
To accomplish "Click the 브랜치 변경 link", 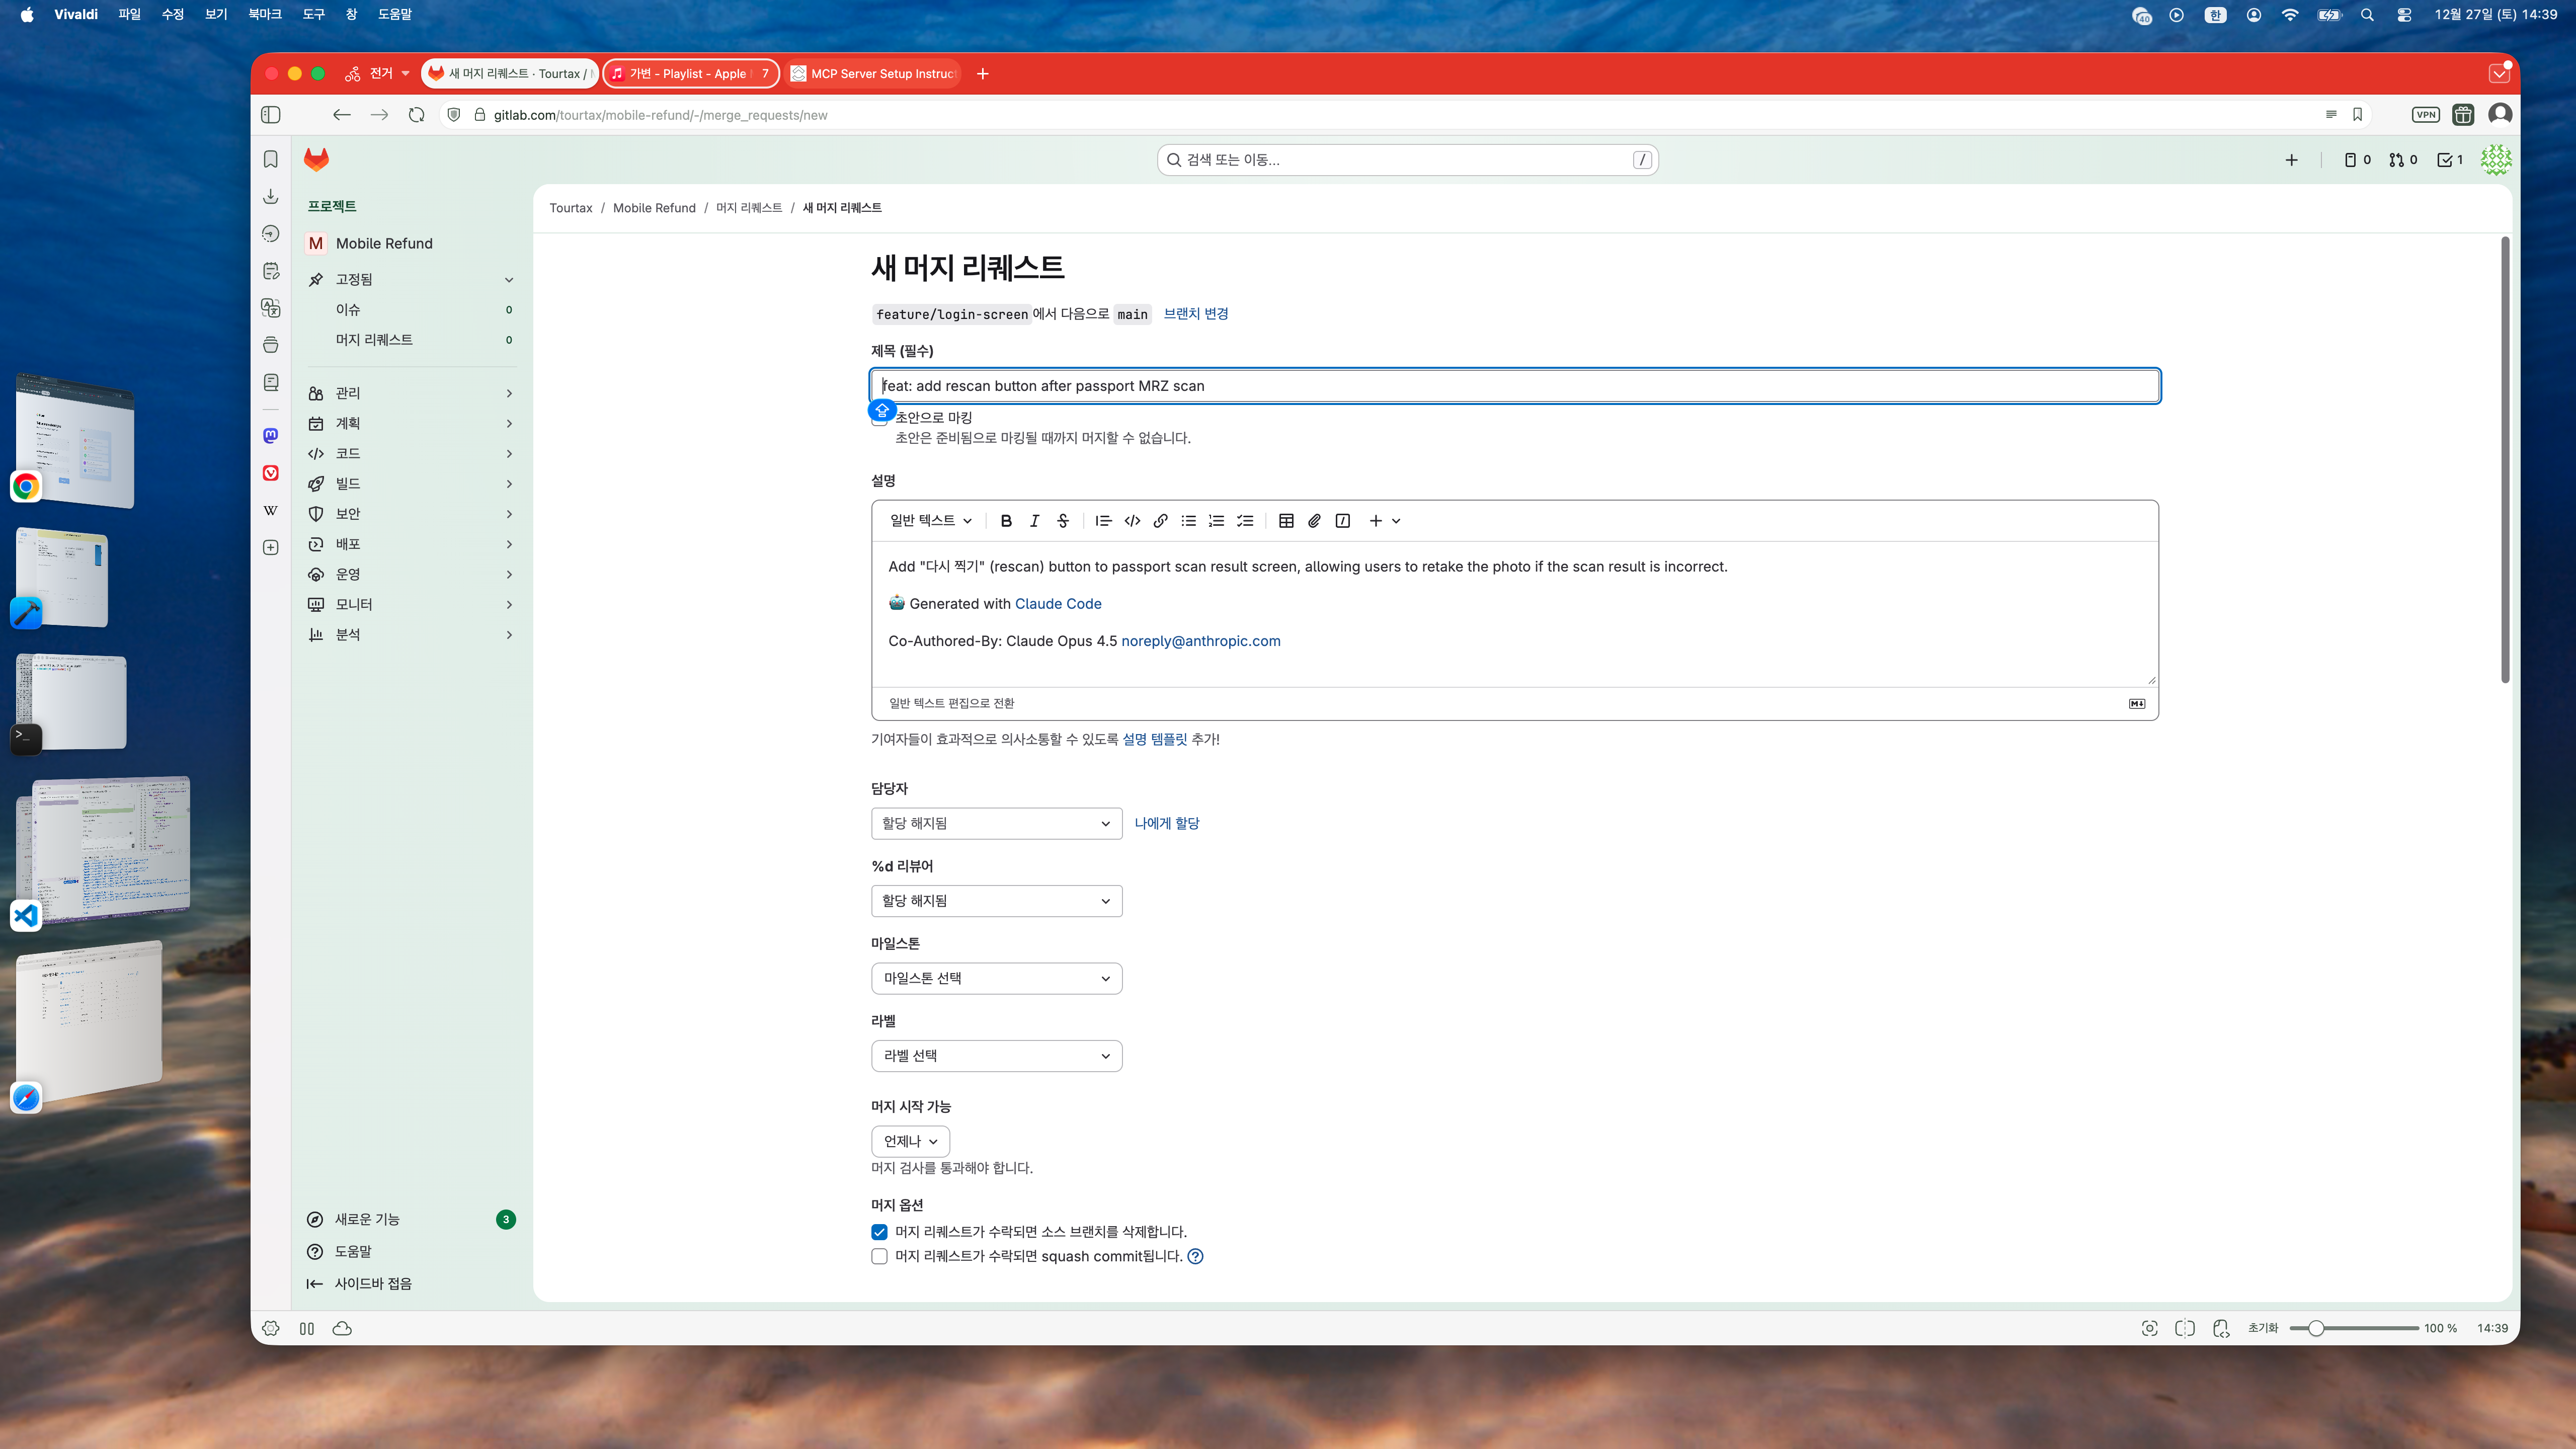I will (1196, 314).
